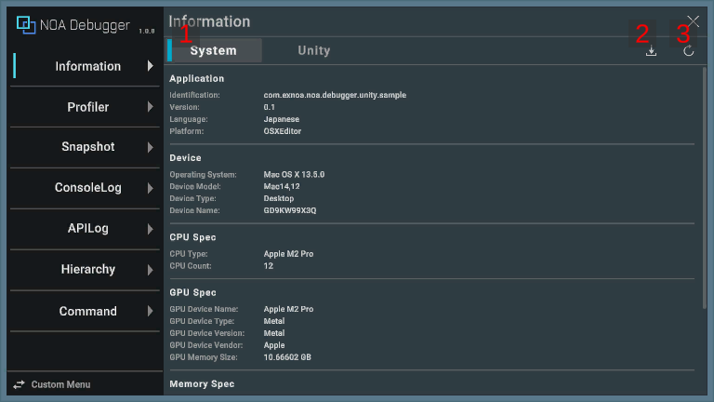Click the download information icon

651,50
